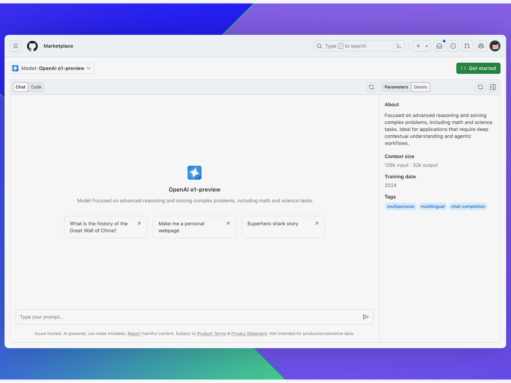Viewport: 511px width, 383px height.
Task: Click the OpenAI o1-preview sparkle logo
Action: 194,173
